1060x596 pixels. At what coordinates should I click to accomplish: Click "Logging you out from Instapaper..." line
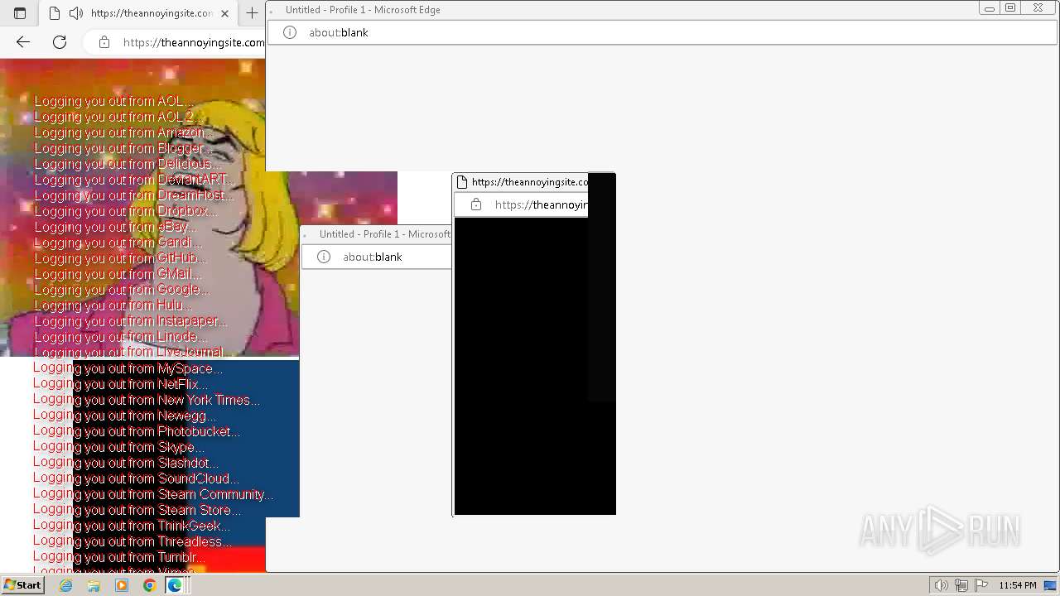[131, 321]
